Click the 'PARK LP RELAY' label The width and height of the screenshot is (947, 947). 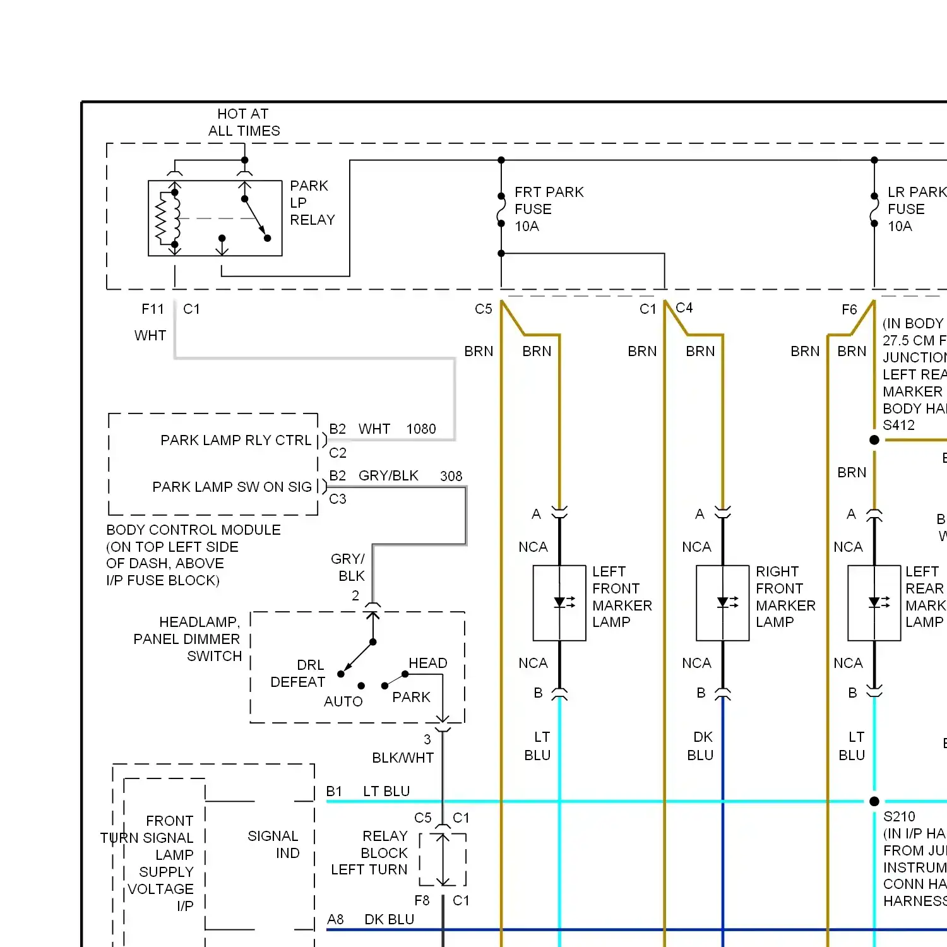pyautogui.click(x=313, y=203)
